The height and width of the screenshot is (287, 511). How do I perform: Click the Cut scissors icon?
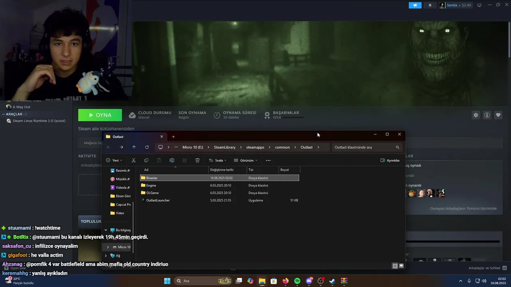point(134,160)
